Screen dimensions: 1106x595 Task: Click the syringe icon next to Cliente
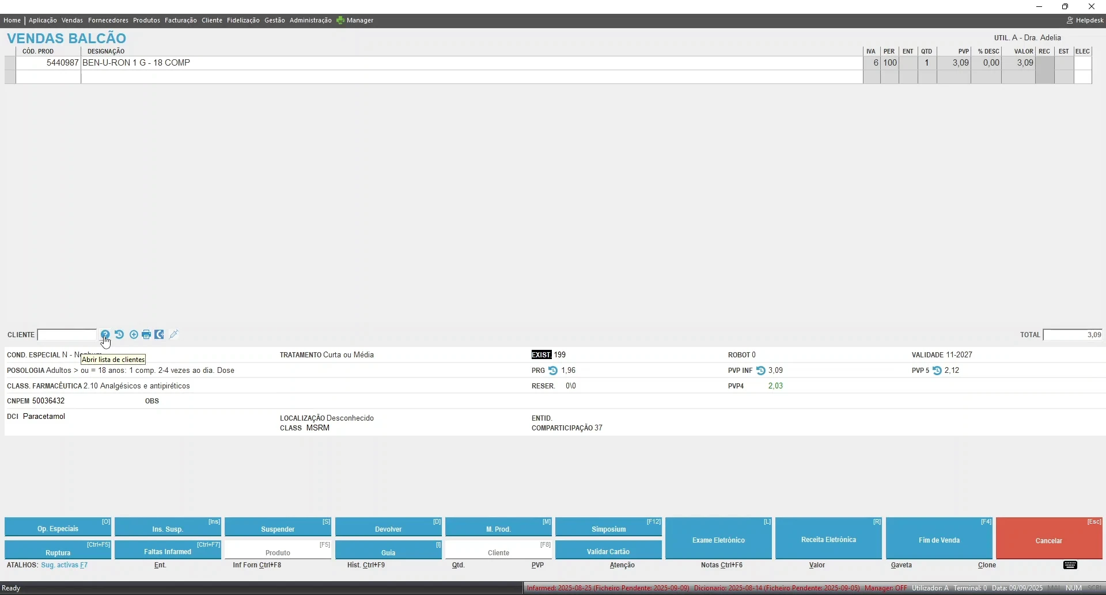174,334
